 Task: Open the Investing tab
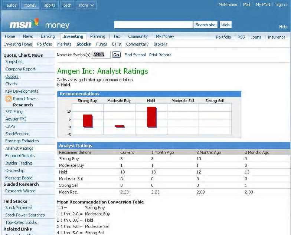(73, 36)
